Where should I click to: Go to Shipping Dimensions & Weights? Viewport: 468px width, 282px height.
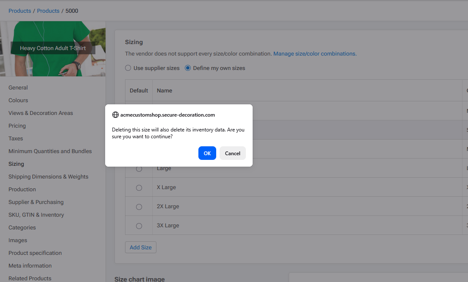(x=48, y=176)
